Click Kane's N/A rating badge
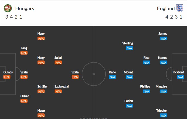The image size is (187, 119). 113,77
